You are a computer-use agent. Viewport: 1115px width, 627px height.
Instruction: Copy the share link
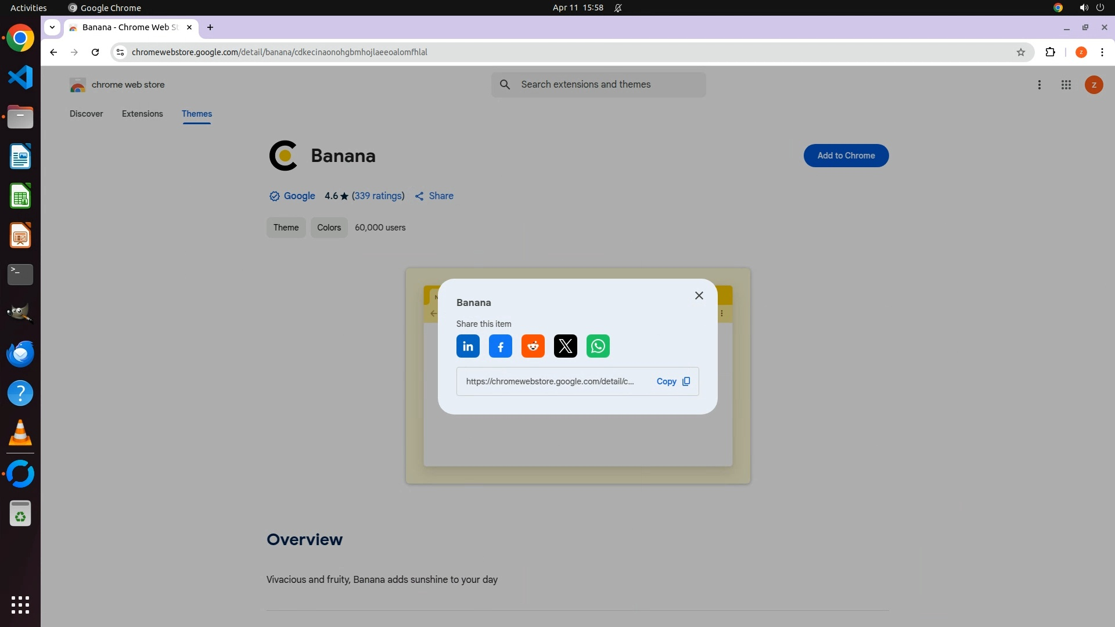click(672, 381)
